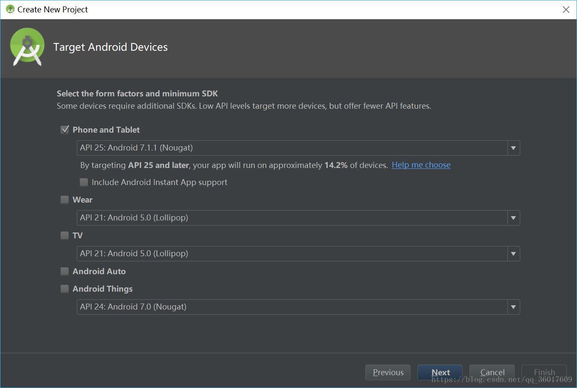Open the TV minimum SDK dropdown
This screenshot has width=577, height=388.
click(298, 254)
